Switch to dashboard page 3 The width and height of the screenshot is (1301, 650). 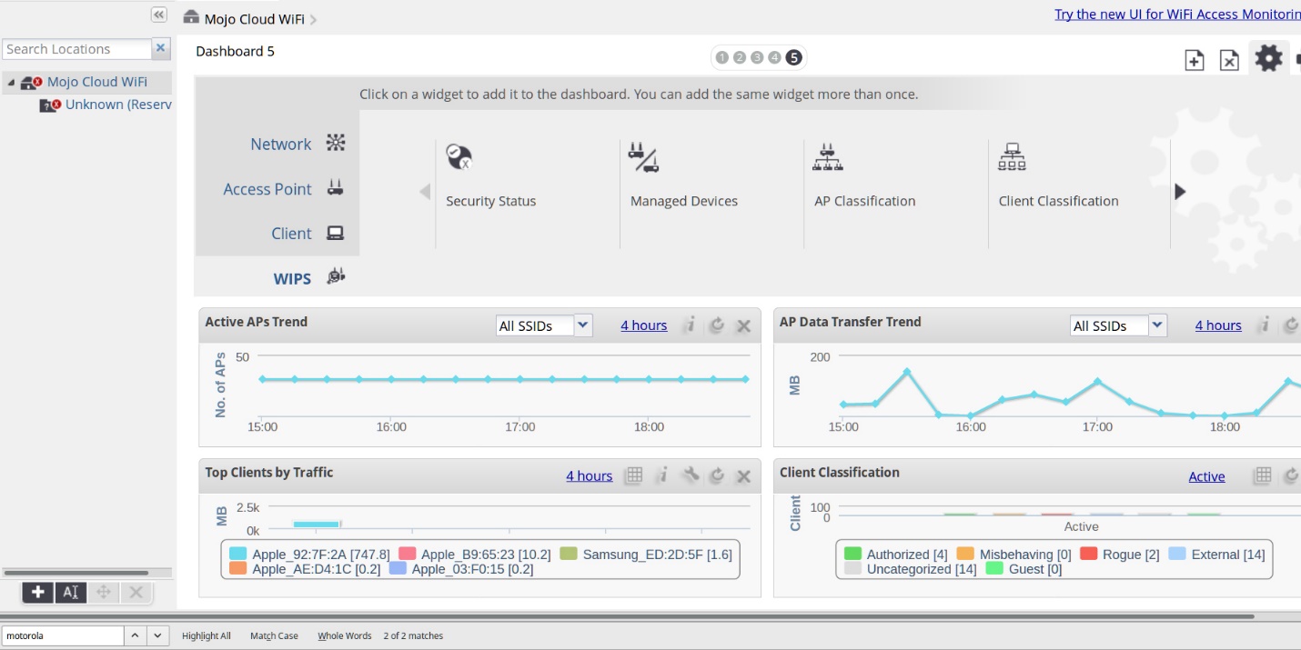[x=758, y=56]
